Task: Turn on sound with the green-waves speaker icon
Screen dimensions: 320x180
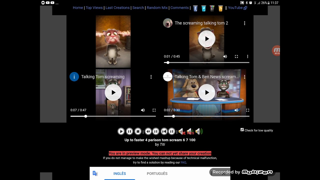Action: [199, 131]
